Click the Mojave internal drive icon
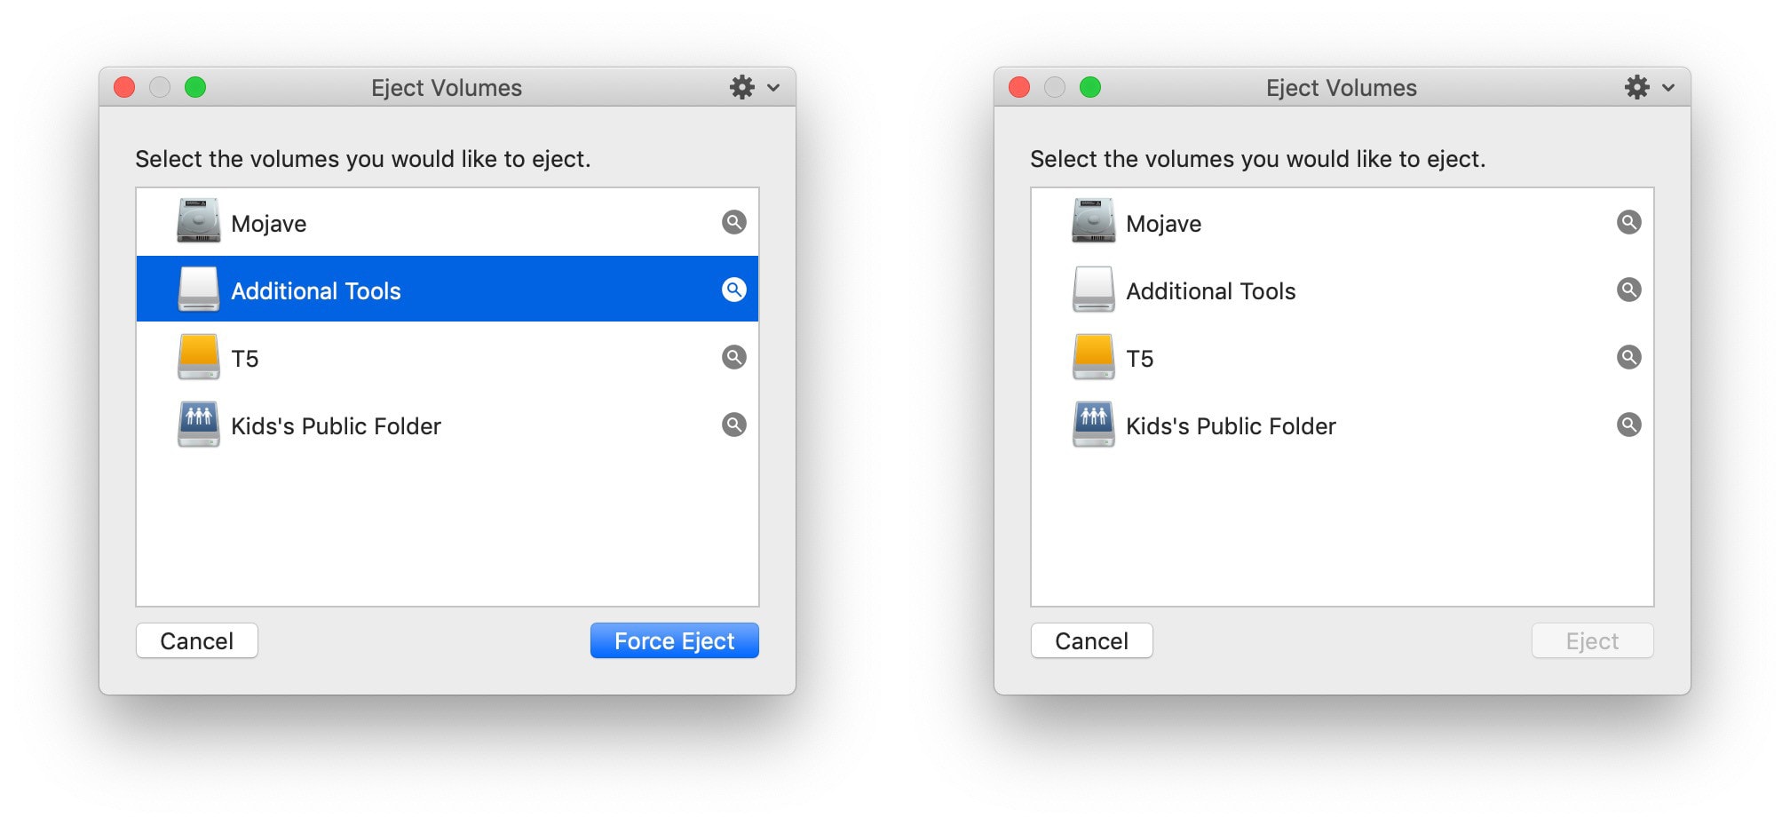 199,222
